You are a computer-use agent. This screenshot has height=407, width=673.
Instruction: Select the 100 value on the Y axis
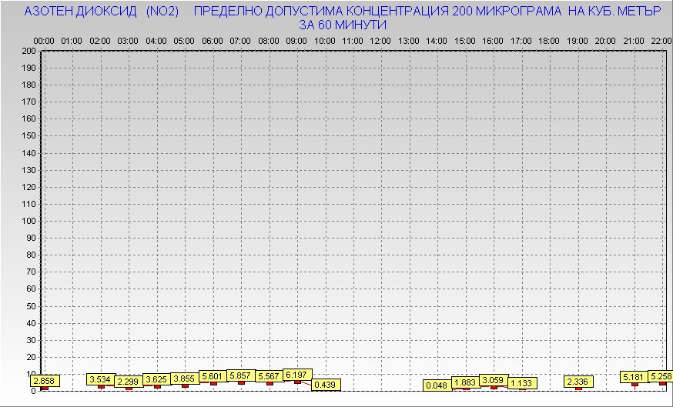29,221
